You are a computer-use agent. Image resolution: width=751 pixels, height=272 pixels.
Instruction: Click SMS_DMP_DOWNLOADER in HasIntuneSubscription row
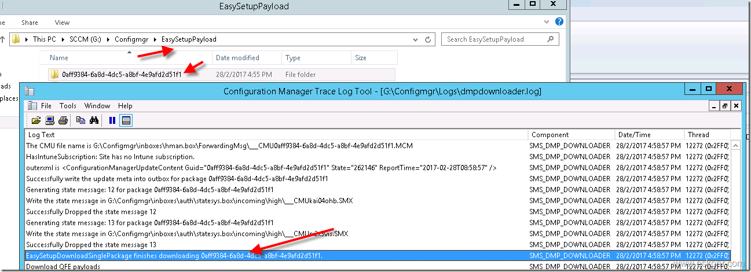pyautogui.click(x=570, y=157)
